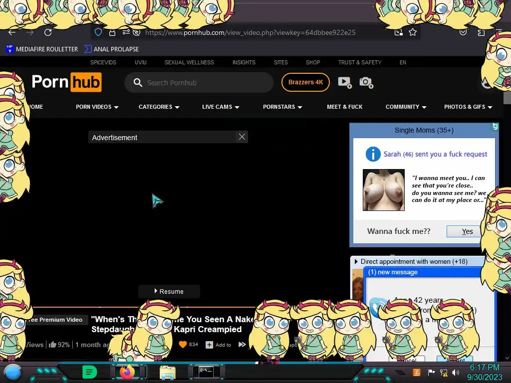
Task: Open the SITES top menu
Action: pos(280,62)
